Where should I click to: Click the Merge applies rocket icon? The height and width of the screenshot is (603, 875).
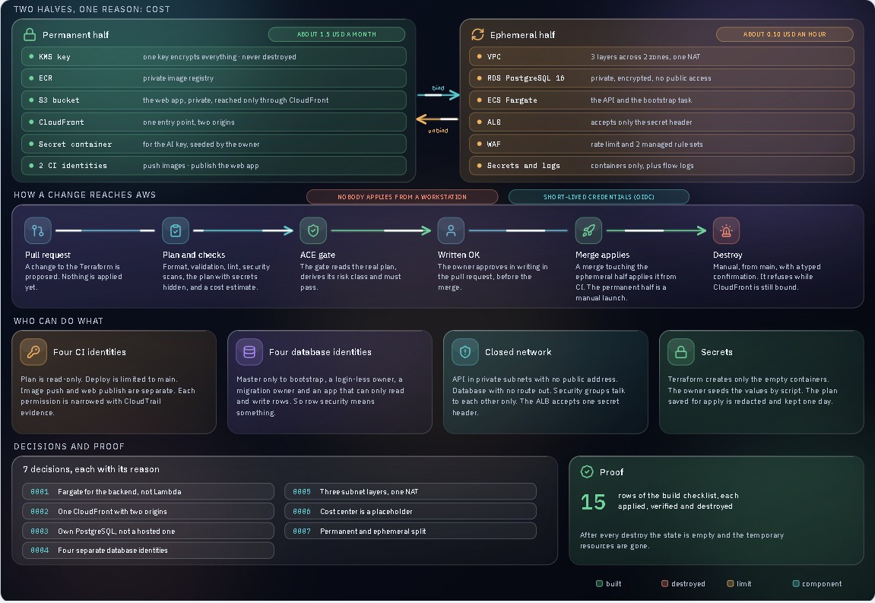click(588, 230)
